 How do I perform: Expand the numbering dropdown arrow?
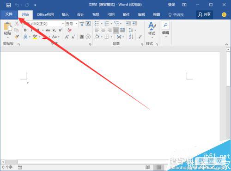click(111, 24)
